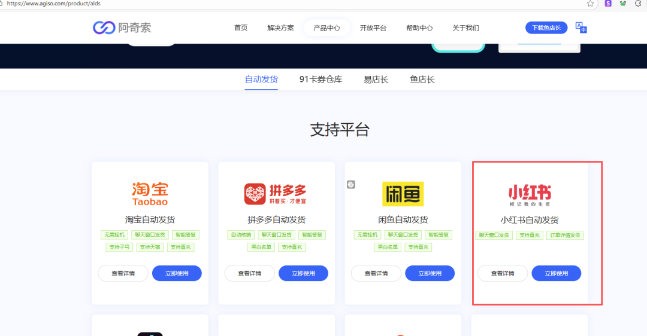Click the 闲鱼自动发货 title
Image resolution: width=647 pixels, height=336 pixels.
click(x=403, y=219)
